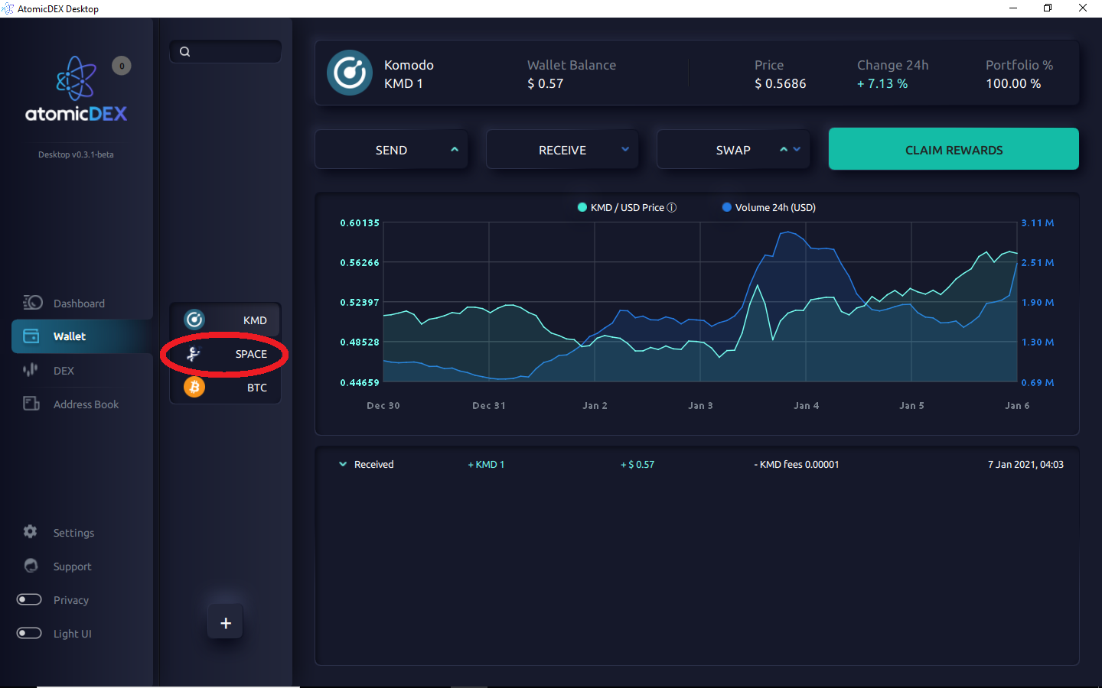Click the + KMD 1 transaction amount
The height and width of the screenshot is (688, 1102).
tap(486, 464)
